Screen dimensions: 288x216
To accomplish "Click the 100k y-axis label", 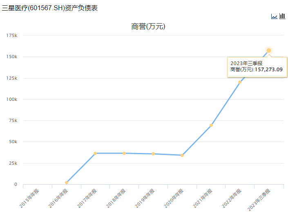I will coord(12,99).
